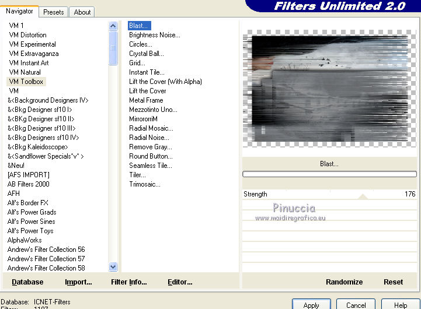
Task: Select Alf's Power Sines category
Action: tap(31, 222)
